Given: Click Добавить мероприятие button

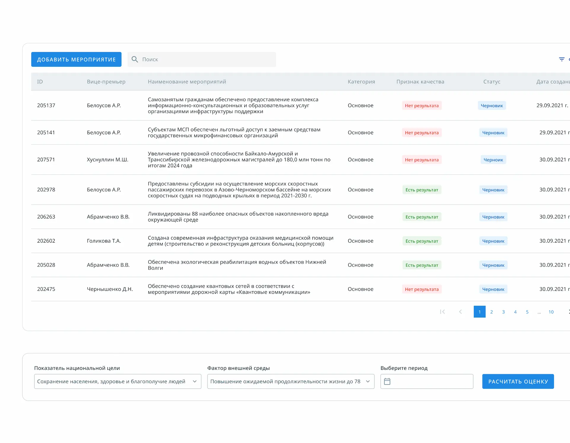Looking at the screenshot, I should click(x=76, y=59).
